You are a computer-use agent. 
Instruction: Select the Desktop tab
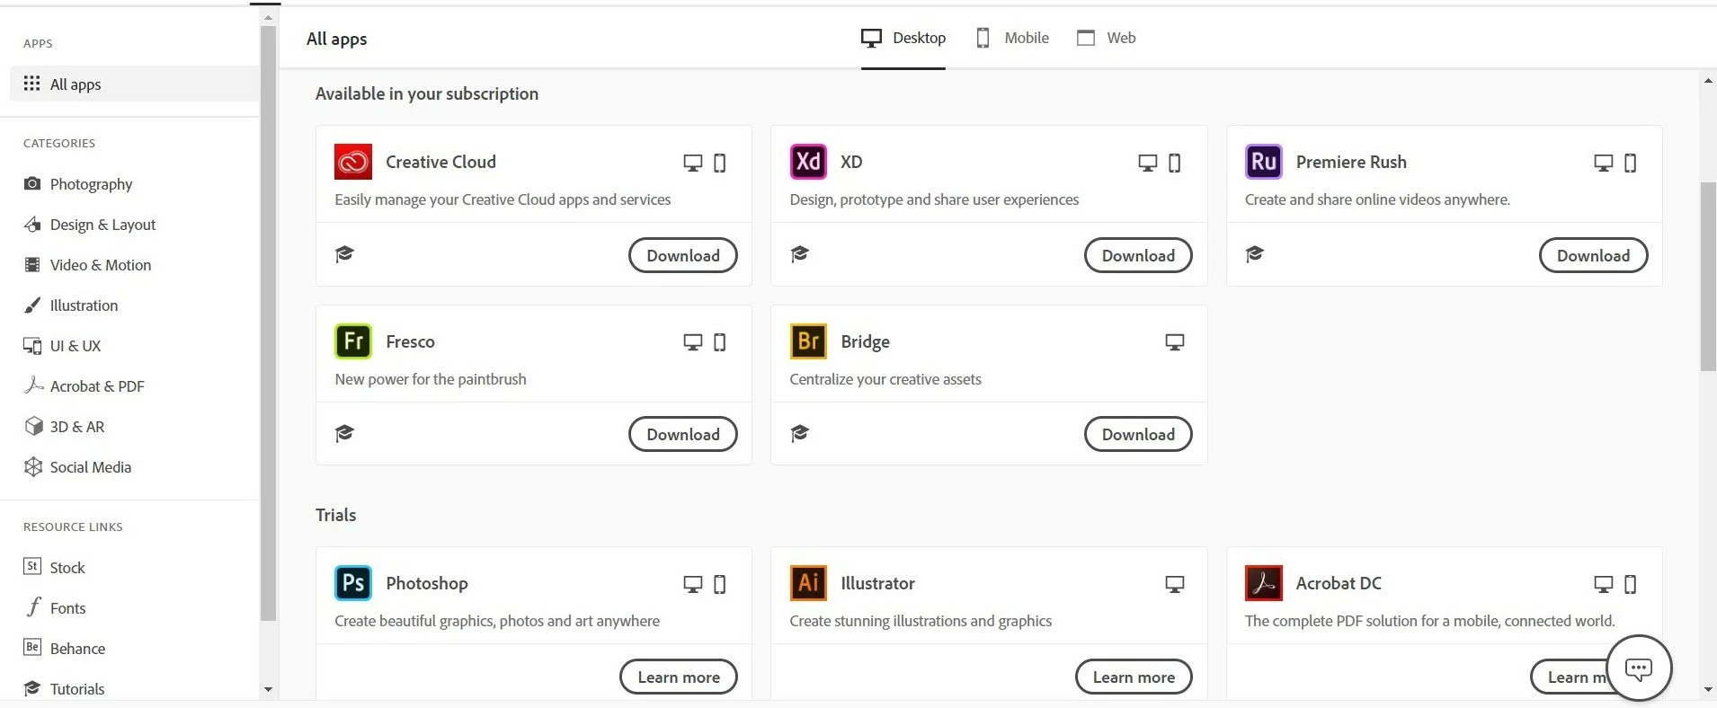click(x=903, y=38)
